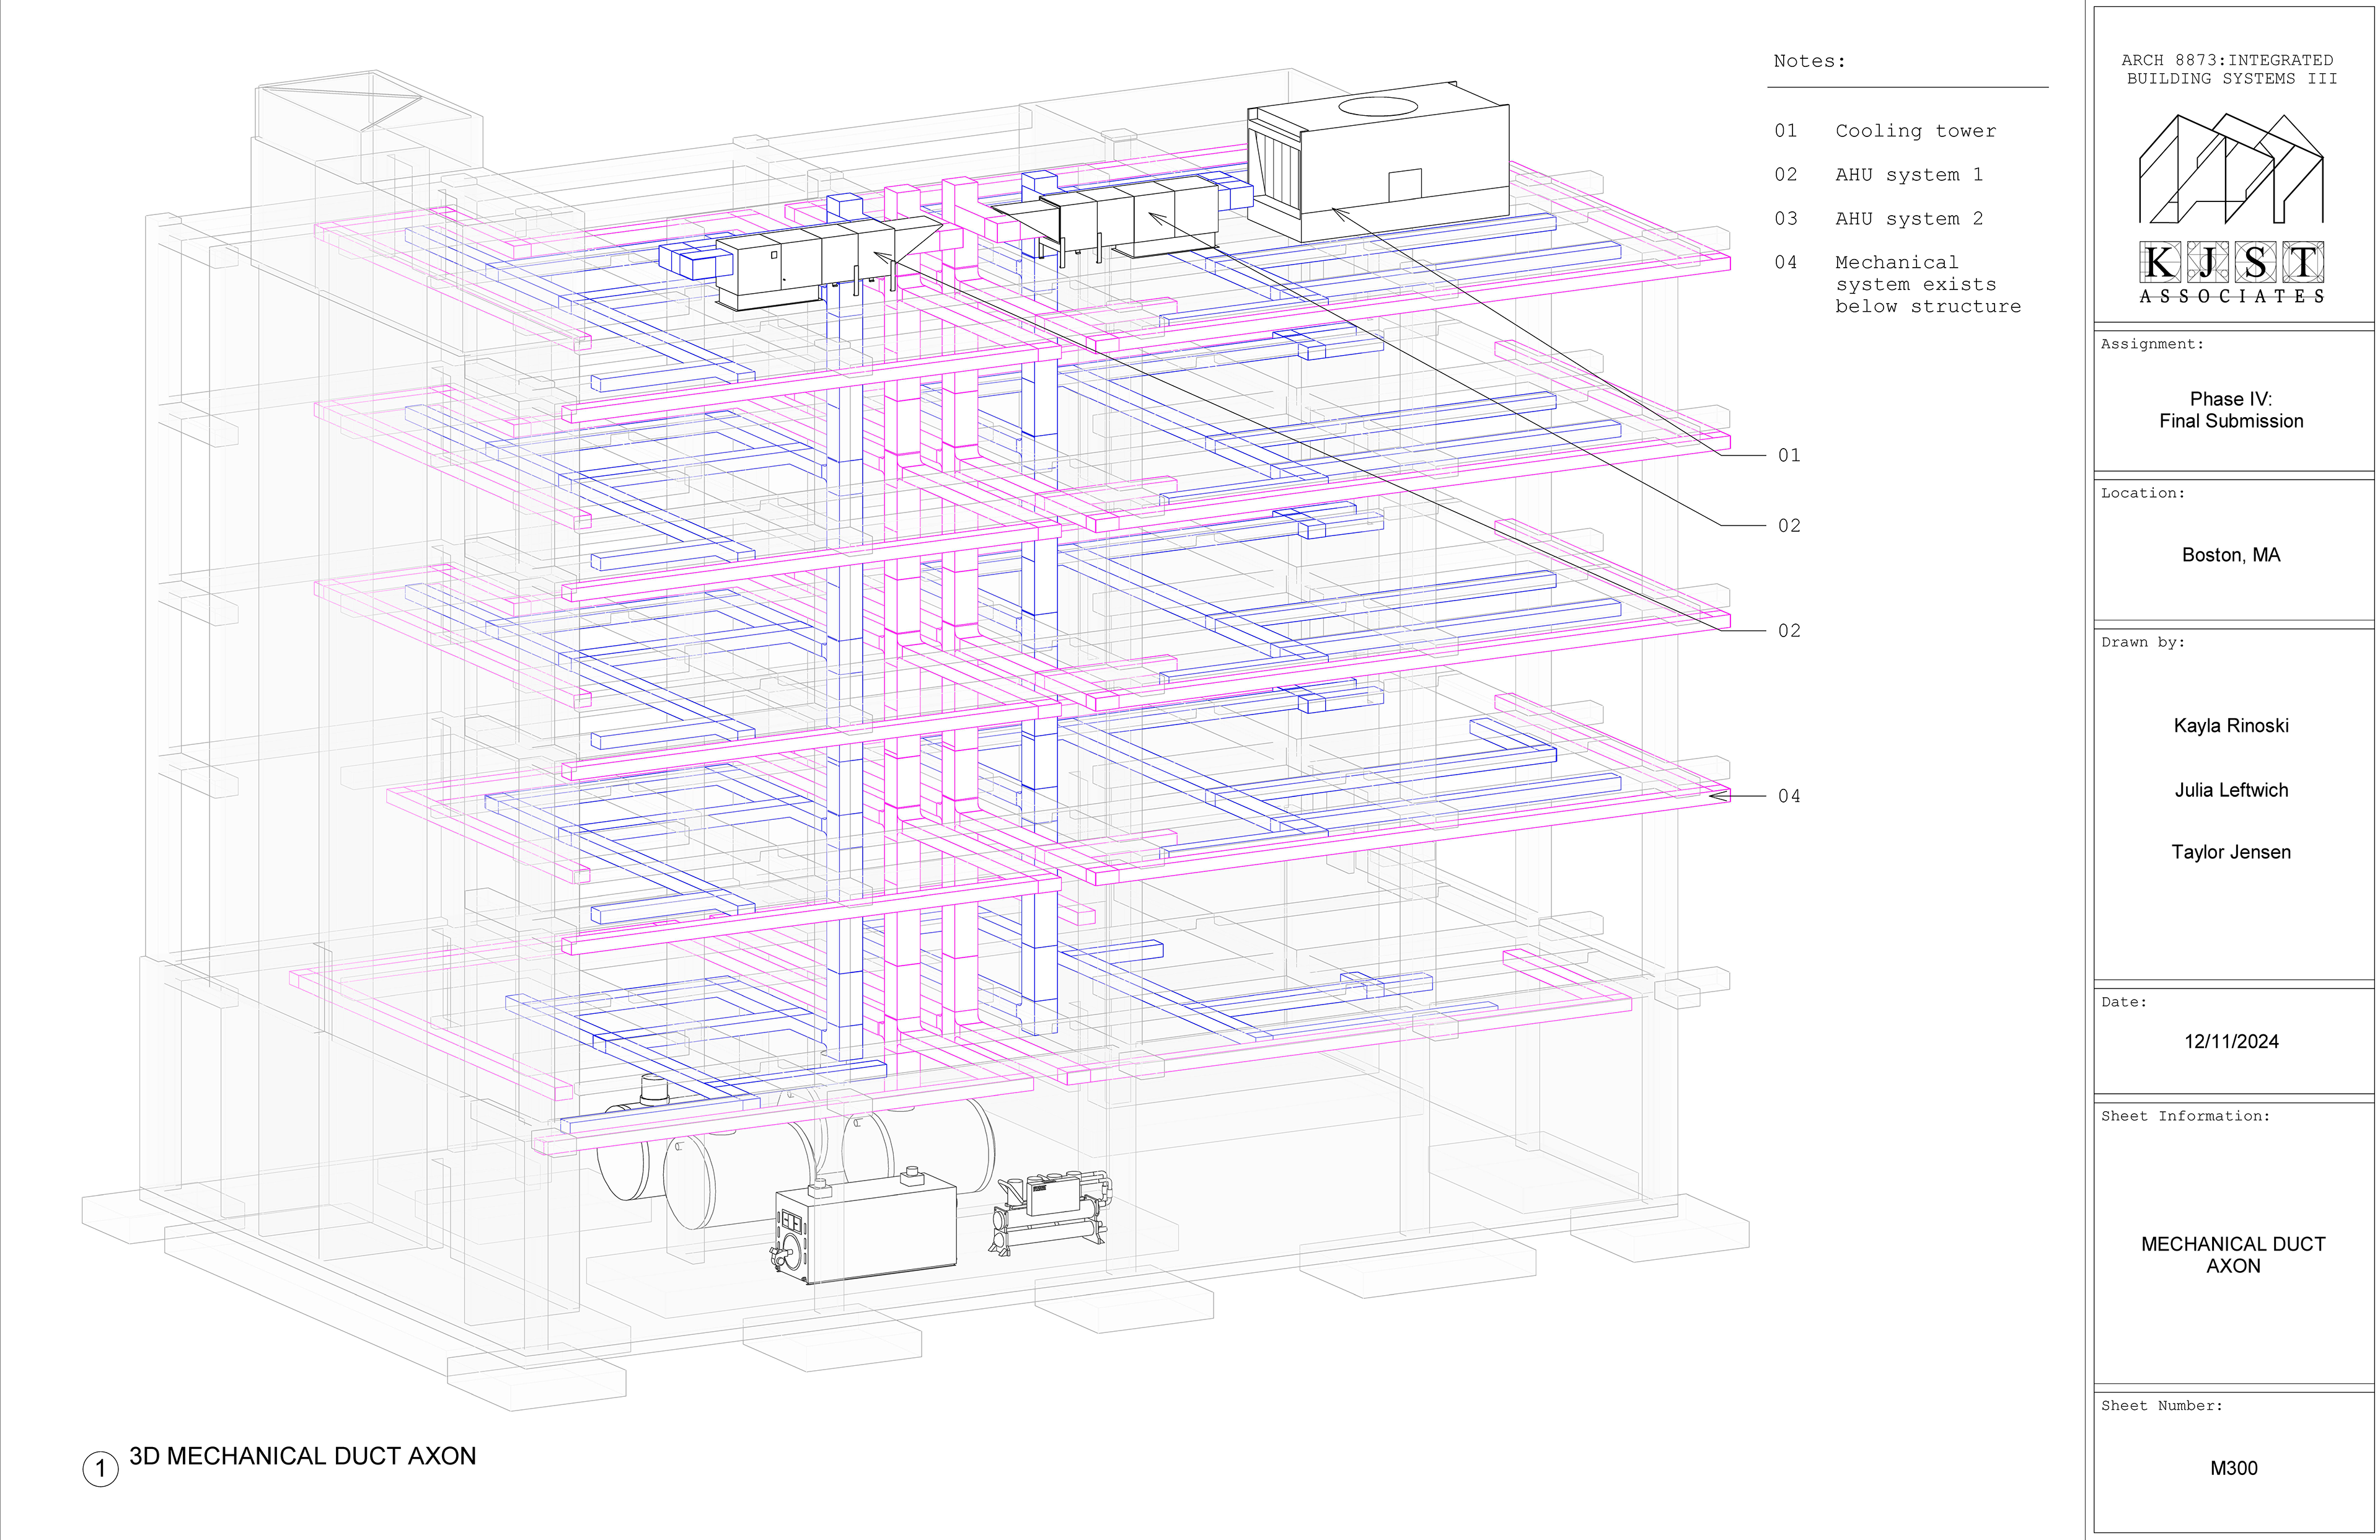Click the 'Phase IV: Final Submission' text
The image size is (2380, 1540).
2231,410
